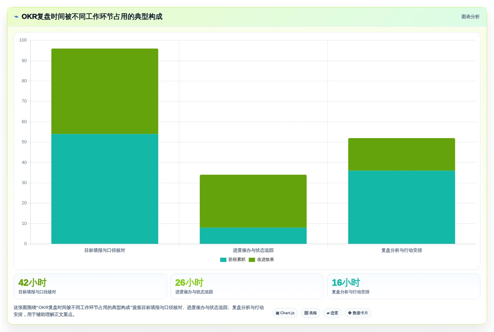494x332 pixels.
Task: Click the chart title OKR复盘时间被不同工作环节占用的典型构成
Action: coord(92,17)
